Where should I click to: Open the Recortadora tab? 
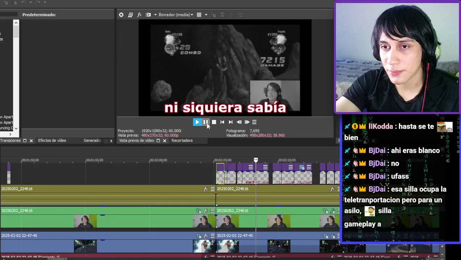[182, 140]
